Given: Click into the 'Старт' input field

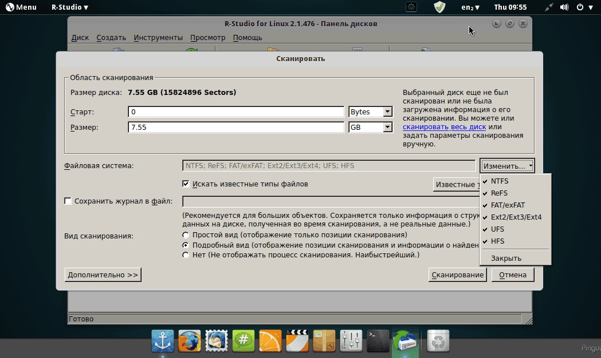Looking at the screenshot, I should 235,112.
